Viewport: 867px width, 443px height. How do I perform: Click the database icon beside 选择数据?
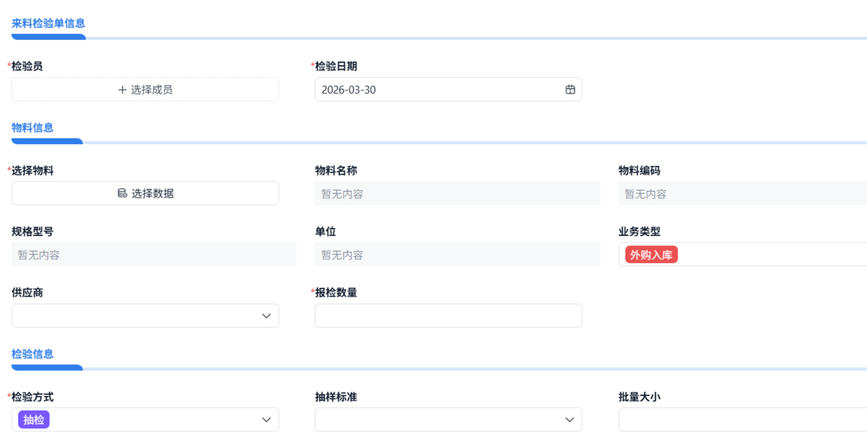click(x=122, y=193)
